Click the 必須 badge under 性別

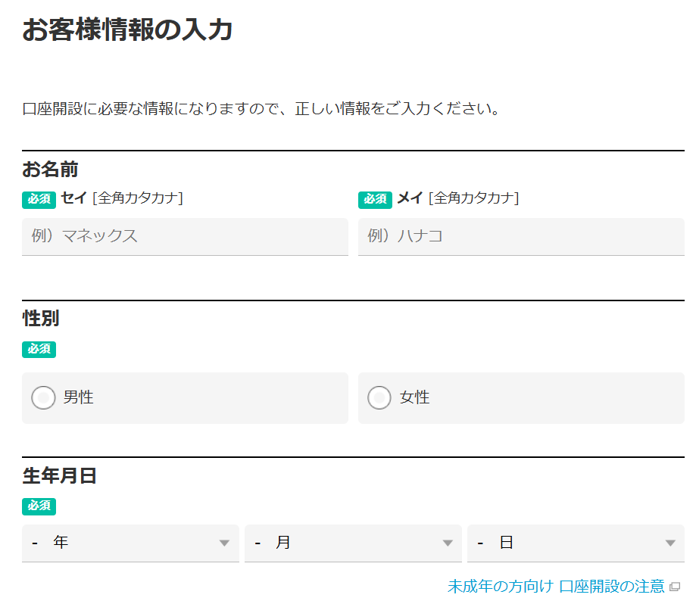[x=39, y=349]
